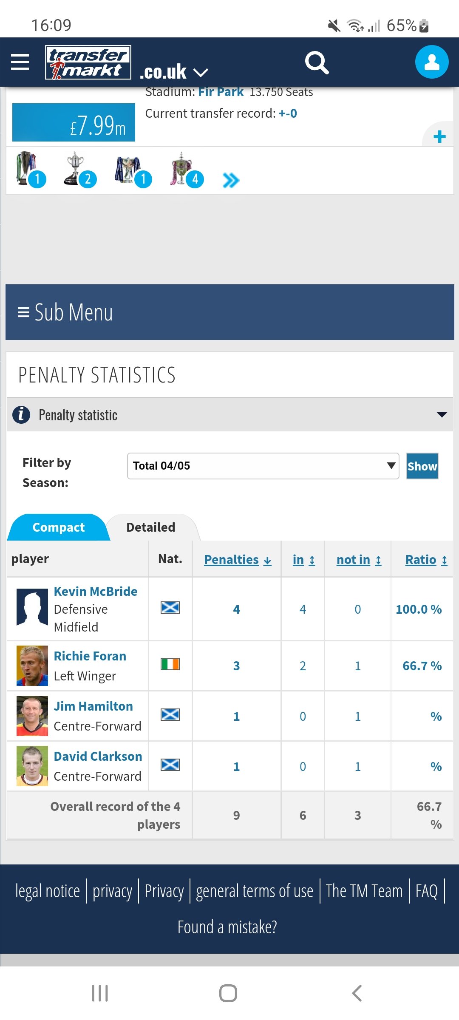
Task: Click the Transfermarkt logo
Action: 88,62
